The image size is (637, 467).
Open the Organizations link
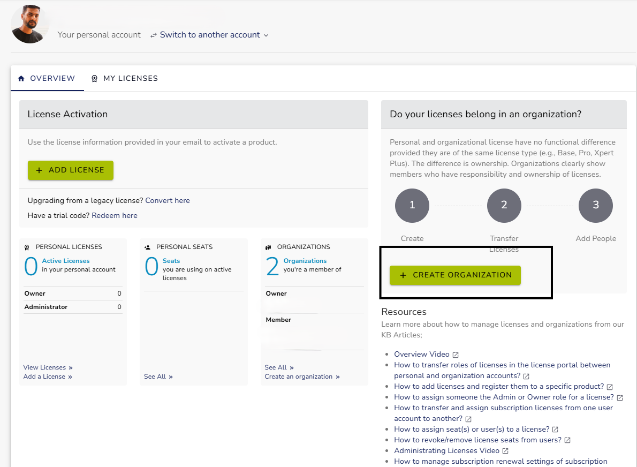305,261
